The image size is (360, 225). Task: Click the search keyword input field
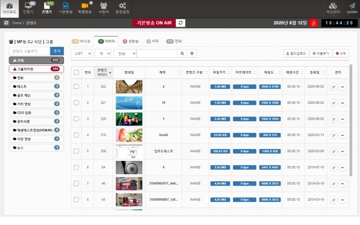point(157,53)
